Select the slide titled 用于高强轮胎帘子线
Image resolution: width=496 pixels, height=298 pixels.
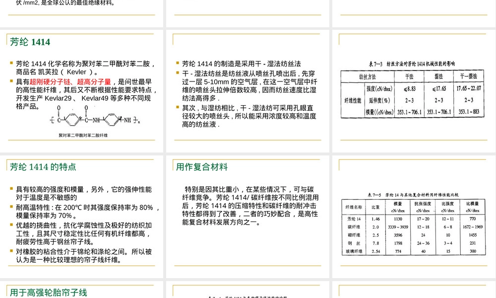[82, 290]
